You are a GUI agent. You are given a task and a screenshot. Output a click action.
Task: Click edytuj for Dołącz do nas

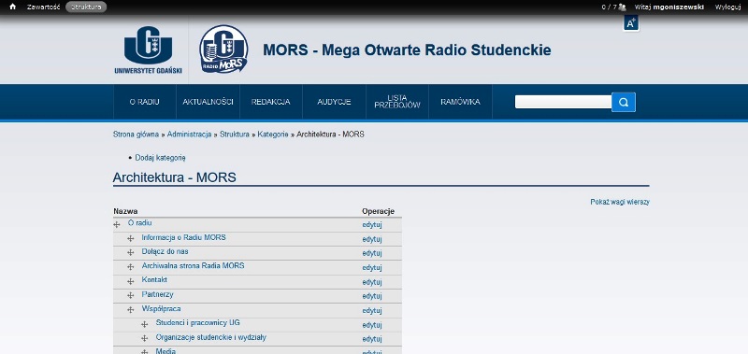click(x=372, y=253)
